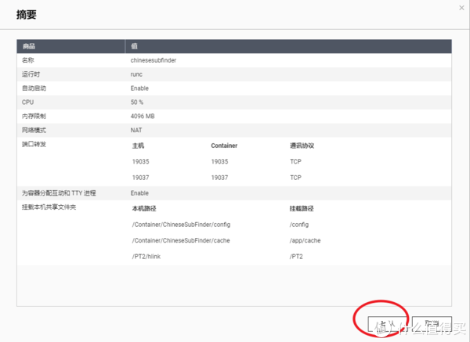Click host path /PT2/hlink
470x342 pixels.
click(146, 257)
